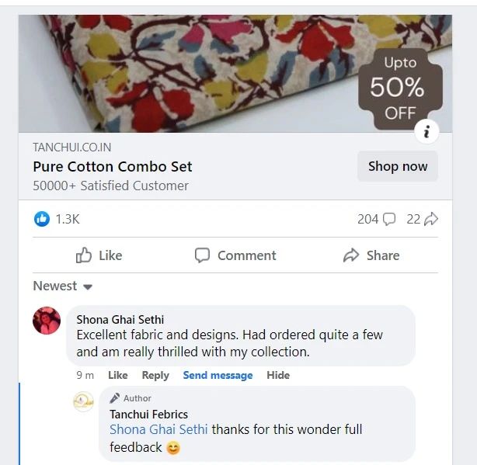Reply to Shona Ghai Sethi's comment
The height and width of the screenshot is (465, 477).
(x=155, y=375)
